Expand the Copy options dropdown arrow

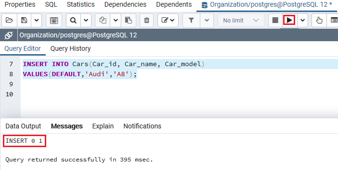pyautogui.click(x=116, y=21)
